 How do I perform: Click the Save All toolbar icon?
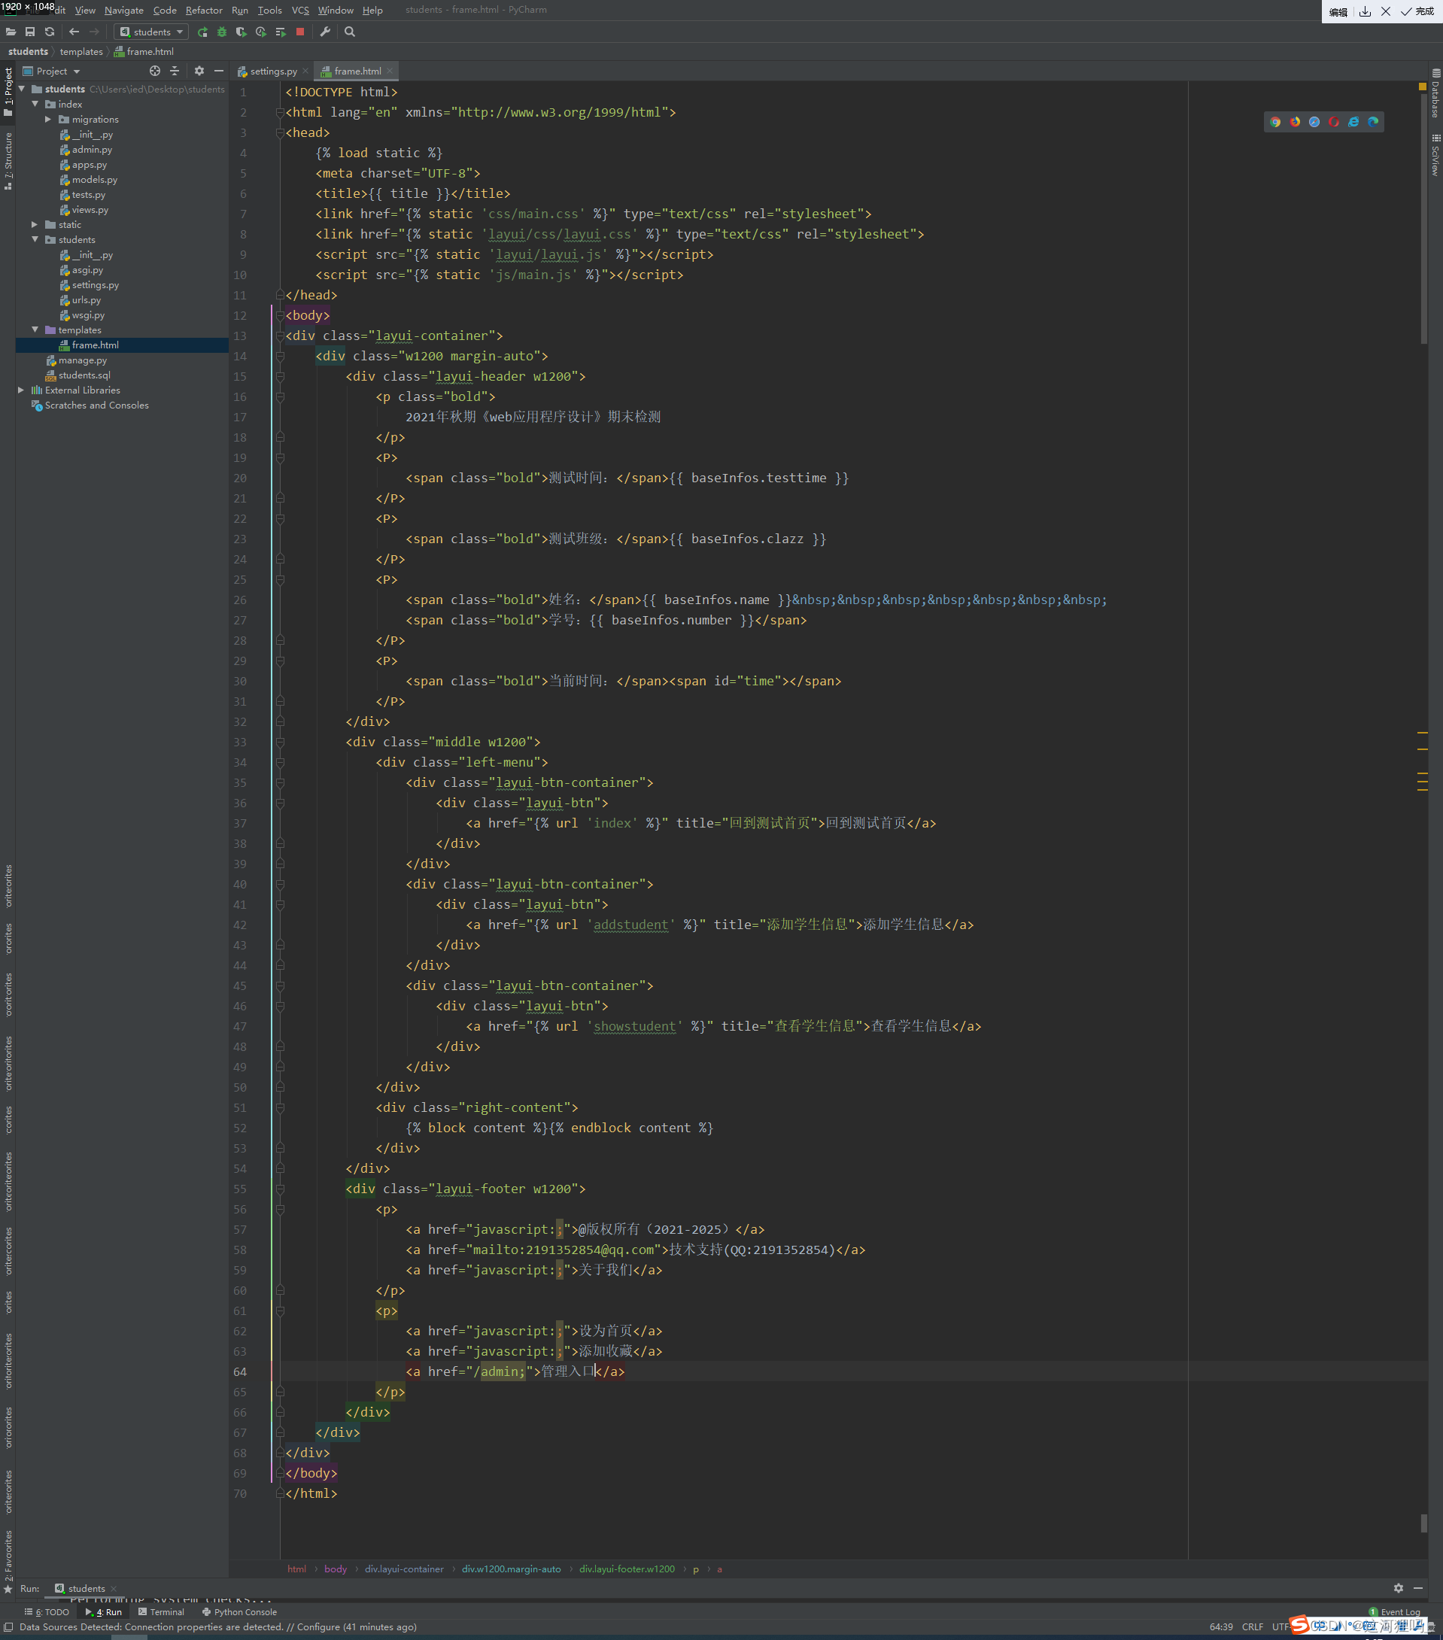[29, 32]
